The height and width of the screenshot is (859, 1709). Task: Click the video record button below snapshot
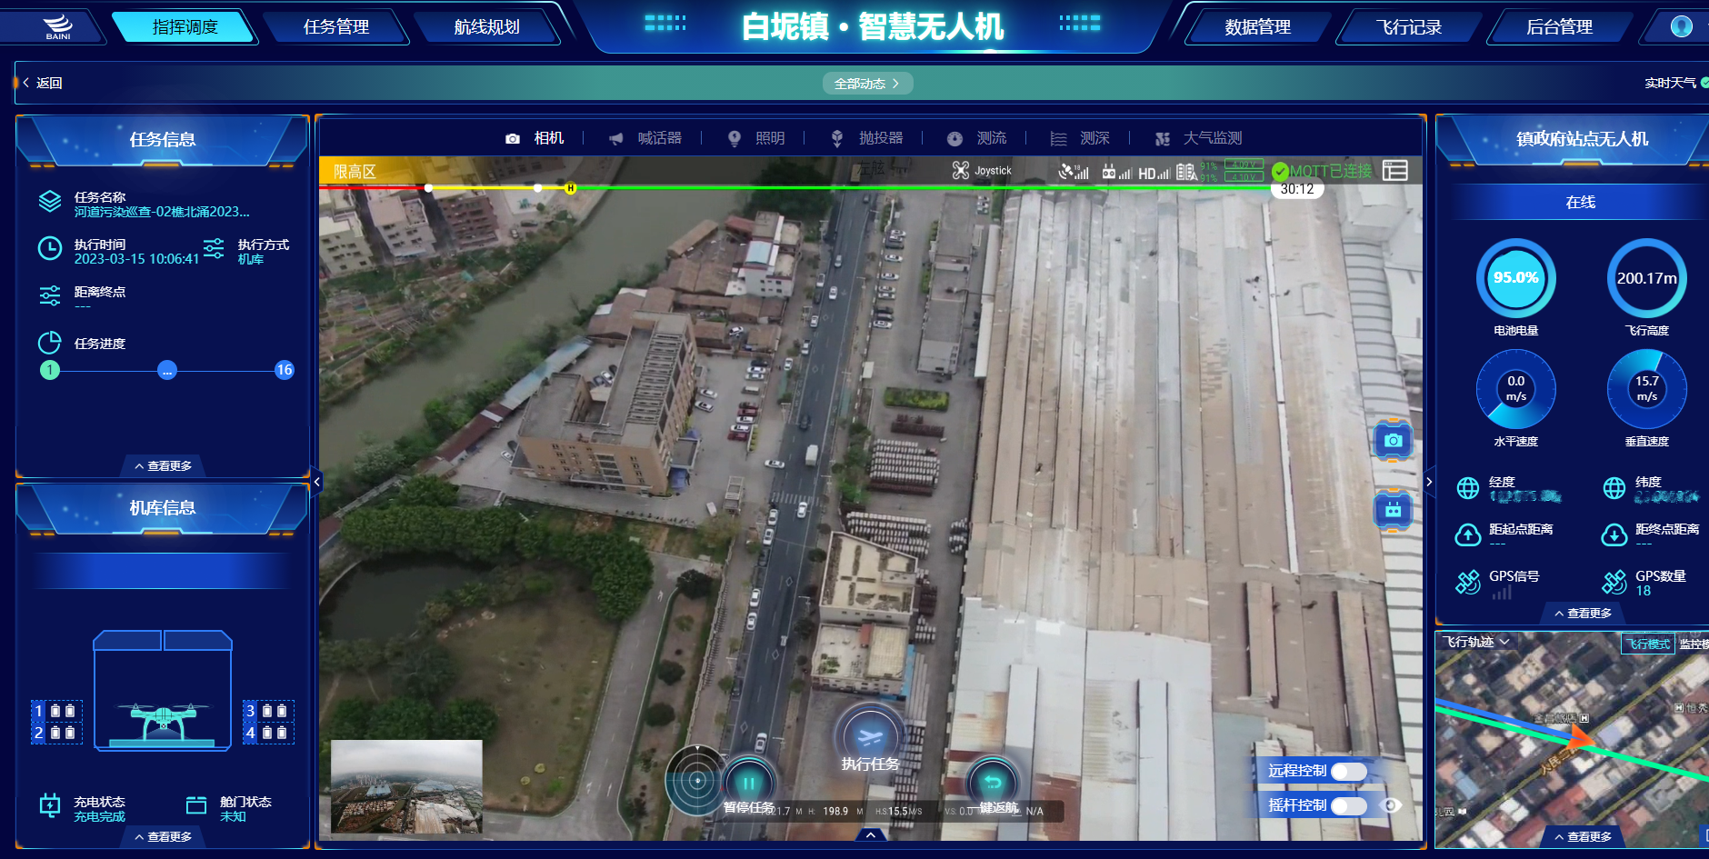tap(1393, 511)
